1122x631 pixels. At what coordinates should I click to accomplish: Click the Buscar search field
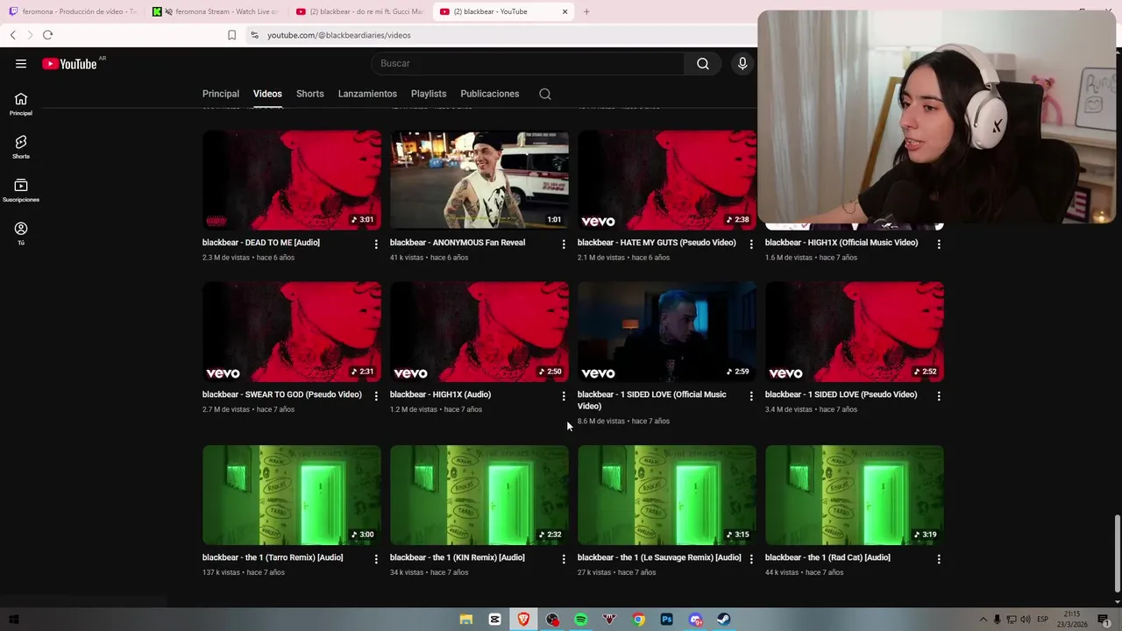[x=528, y=63]
